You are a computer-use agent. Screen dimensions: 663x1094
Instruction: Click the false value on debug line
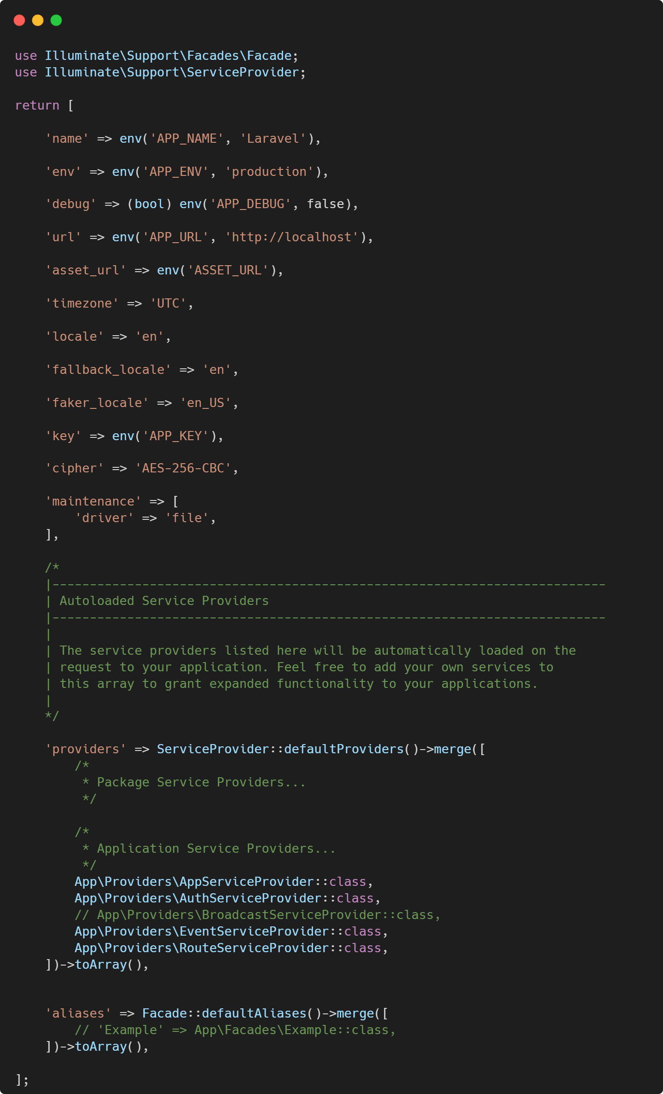click(326, 204)
